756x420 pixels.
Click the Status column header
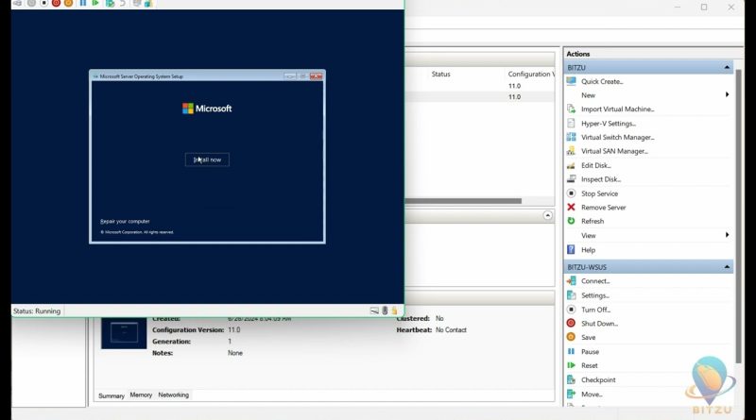(x=440, y=74)
